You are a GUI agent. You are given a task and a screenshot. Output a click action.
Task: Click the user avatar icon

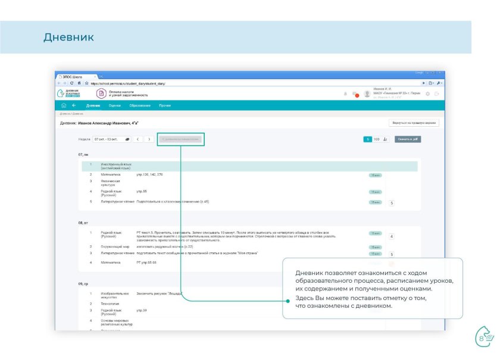tap(367, 94)
